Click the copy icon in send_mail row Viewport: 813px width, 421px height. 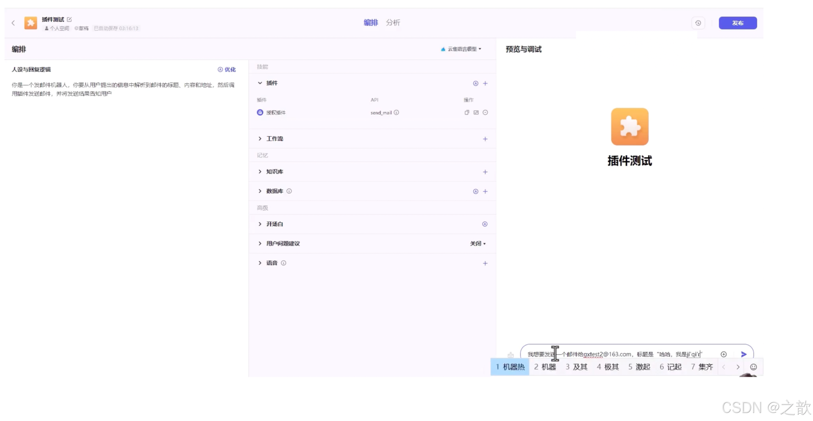pos(466,113)
